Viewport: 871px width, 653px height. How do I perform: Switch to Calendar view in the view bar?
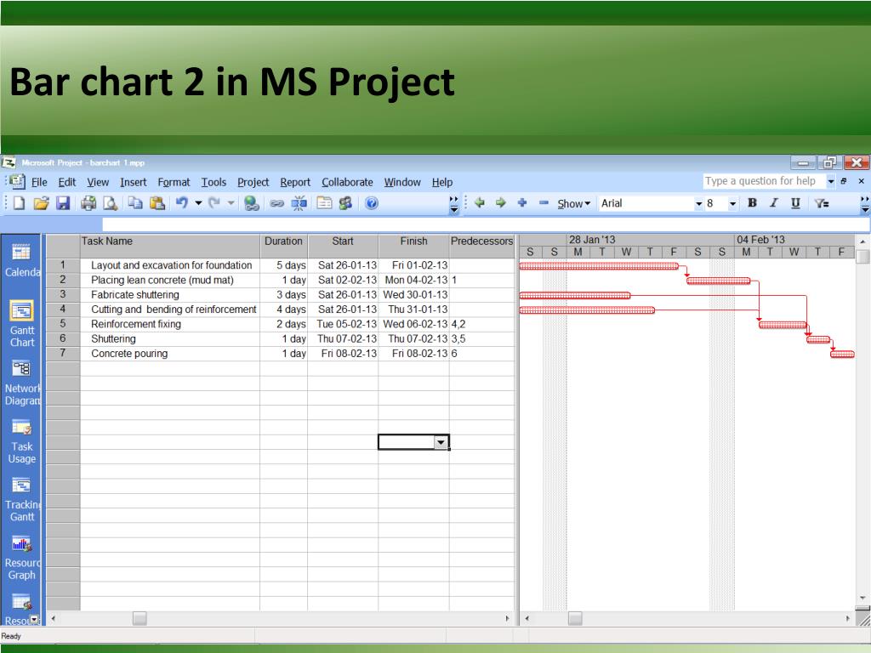point(21,260)
